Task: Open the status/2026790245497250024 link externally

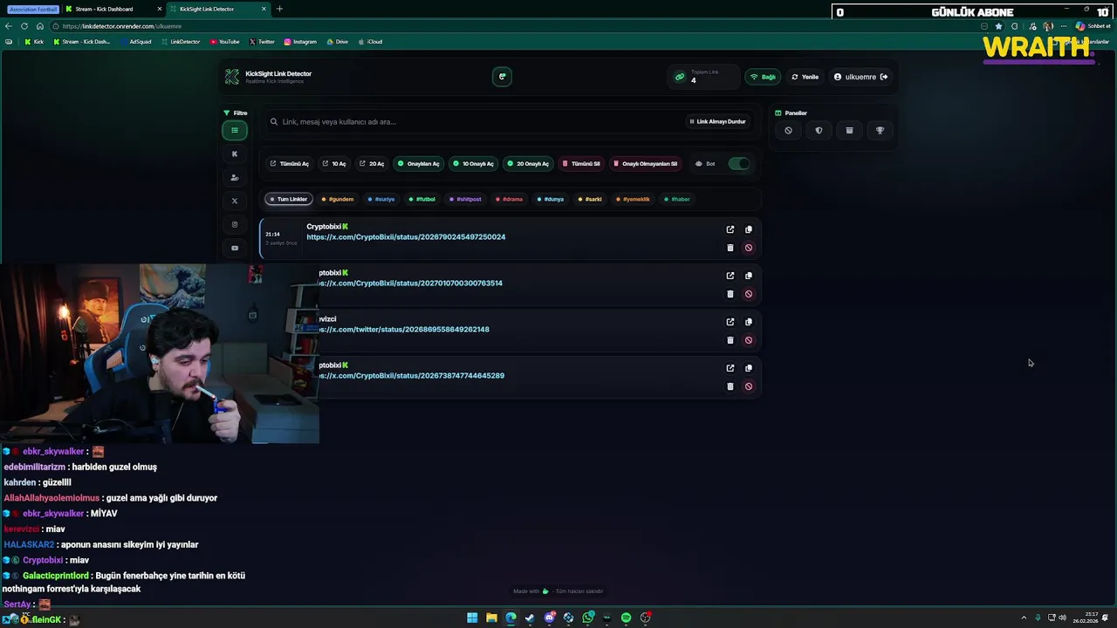Action: pyautogui.click(x=730, y=229)
